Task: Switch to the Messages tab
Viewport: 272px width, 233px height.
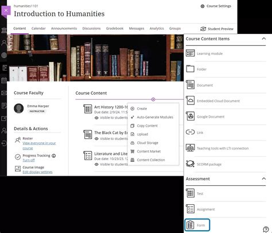Action: (x=137, y=29)
